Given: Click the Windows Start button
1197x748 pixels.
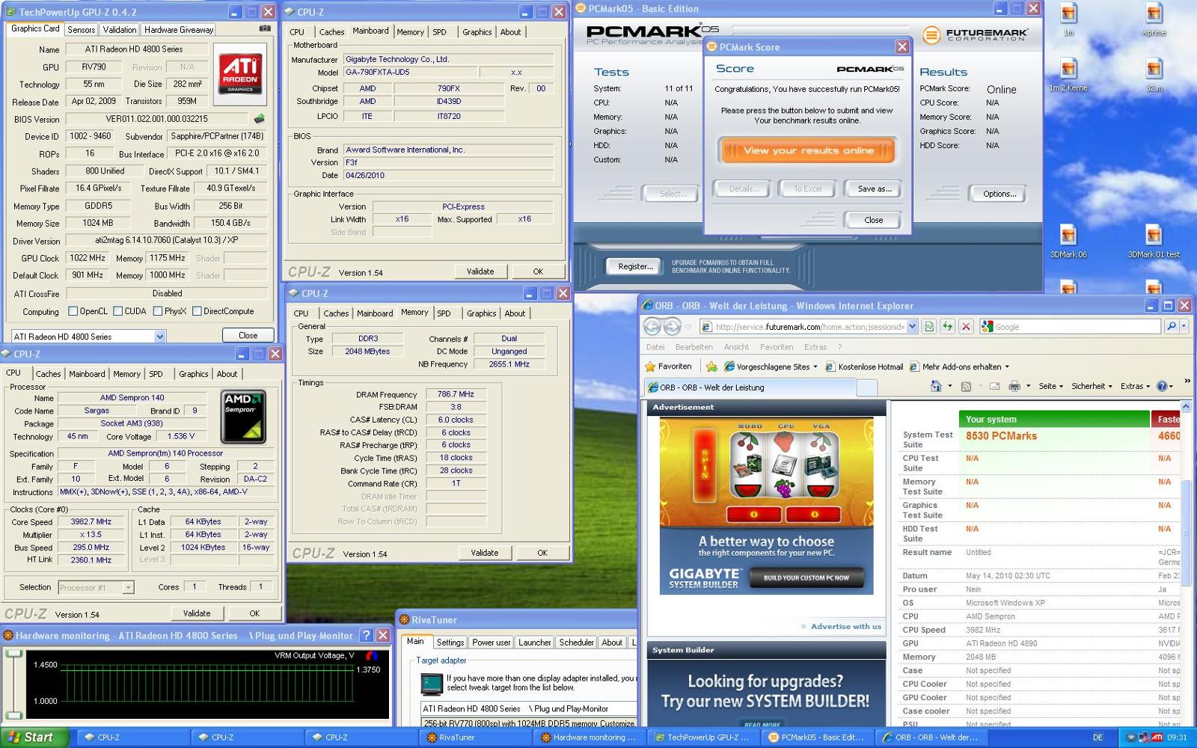Looking at the screenshot, I should pos(34,738).
